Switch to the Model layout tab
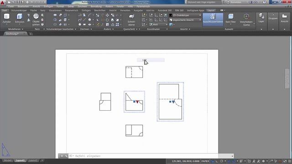 tap(8, 160)
